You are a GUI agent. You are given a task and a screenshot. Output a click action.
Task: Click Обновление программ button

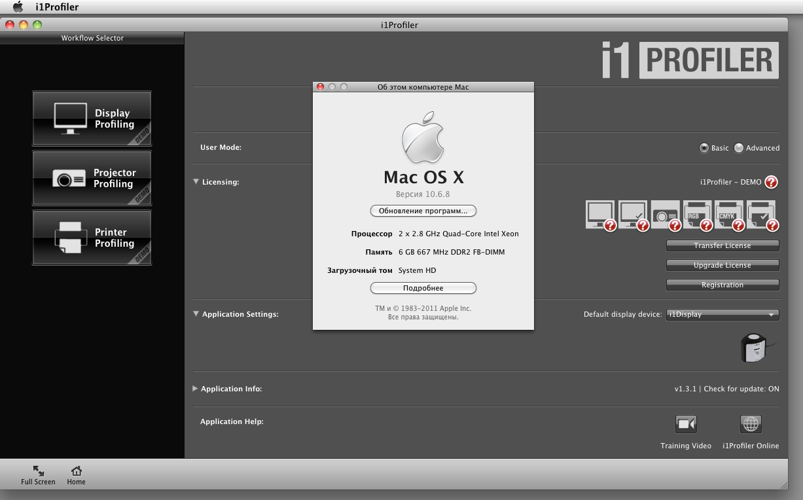click(423, 211)
